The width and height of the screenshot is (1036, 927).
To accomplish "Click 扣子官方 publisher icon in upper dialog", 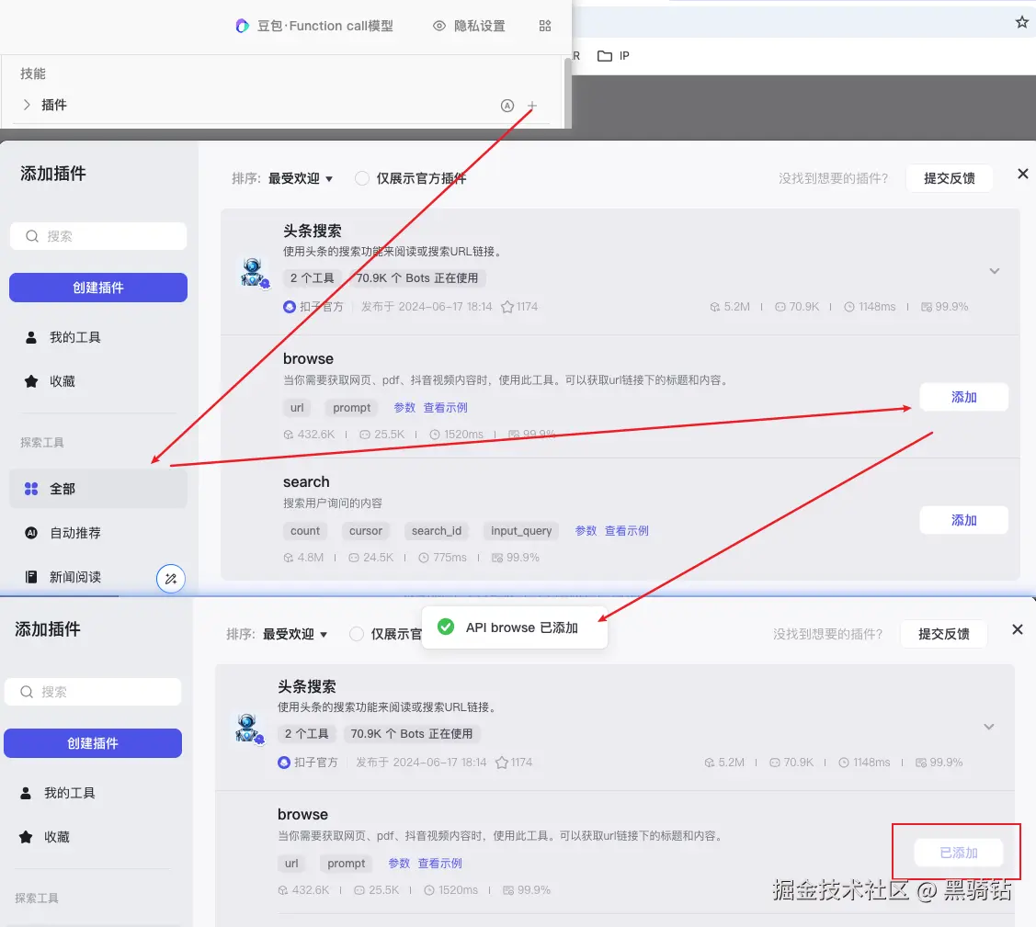I will [x=289, y=306].
